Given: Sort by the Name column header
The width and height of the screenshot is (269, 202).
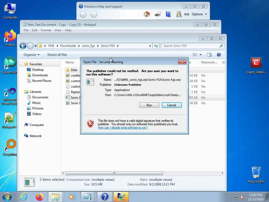Looking at the screenshot, I should click(69, 62).
